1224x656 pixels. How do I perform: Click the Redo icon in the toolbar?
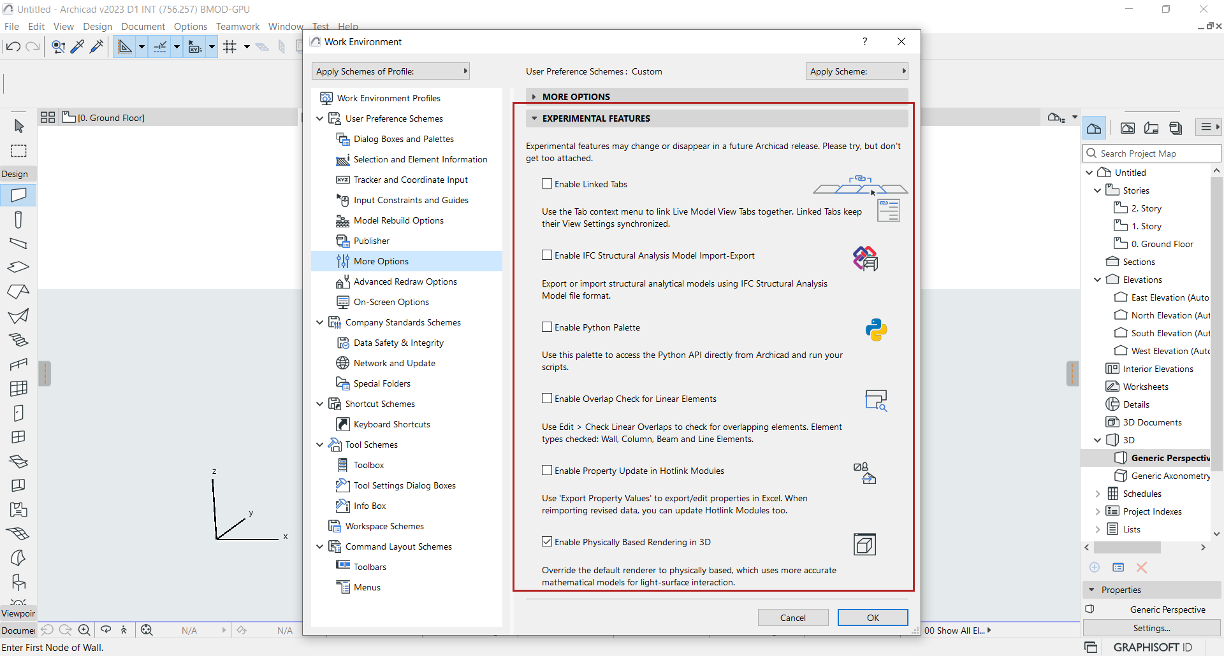click(x=33, y=46)
